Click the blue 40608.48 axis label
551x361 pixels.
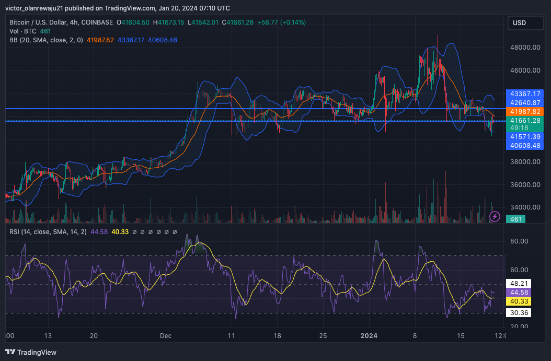pos(525,145)
